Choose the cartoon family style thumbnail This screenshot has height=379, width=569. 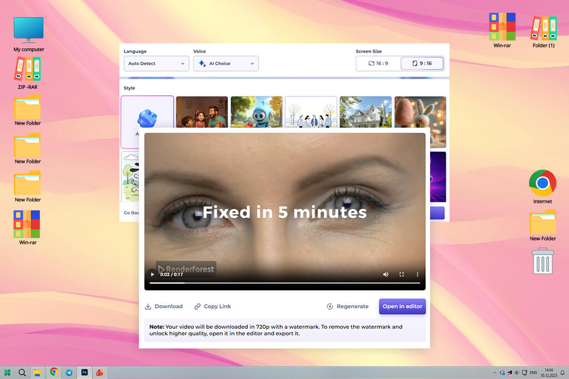pos(202,112)
